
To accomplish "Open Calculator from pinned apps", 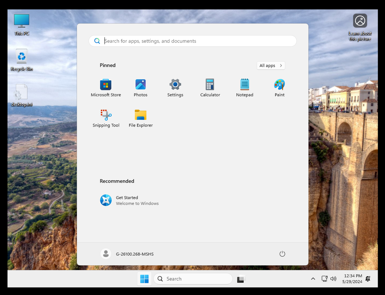I will [210, 88].
